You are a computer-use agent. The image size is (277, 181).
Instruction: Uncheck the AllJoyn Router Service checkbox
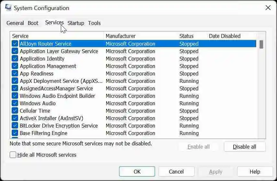tap(15, 44)
